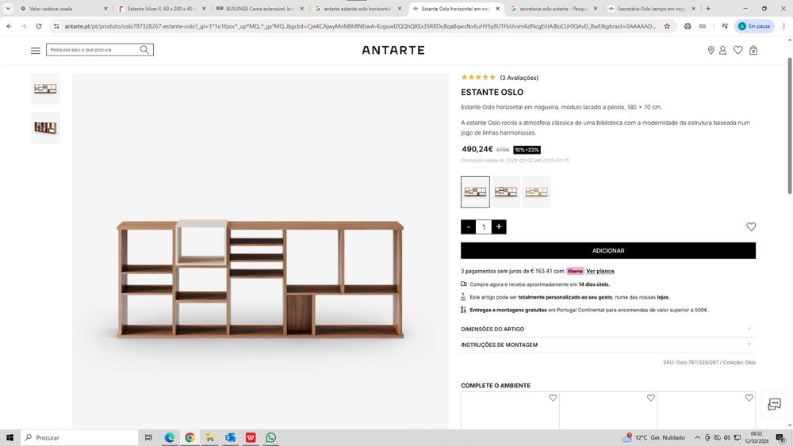Click the browser print icon
Screen dimensions: 793x446
click(688, 26)
